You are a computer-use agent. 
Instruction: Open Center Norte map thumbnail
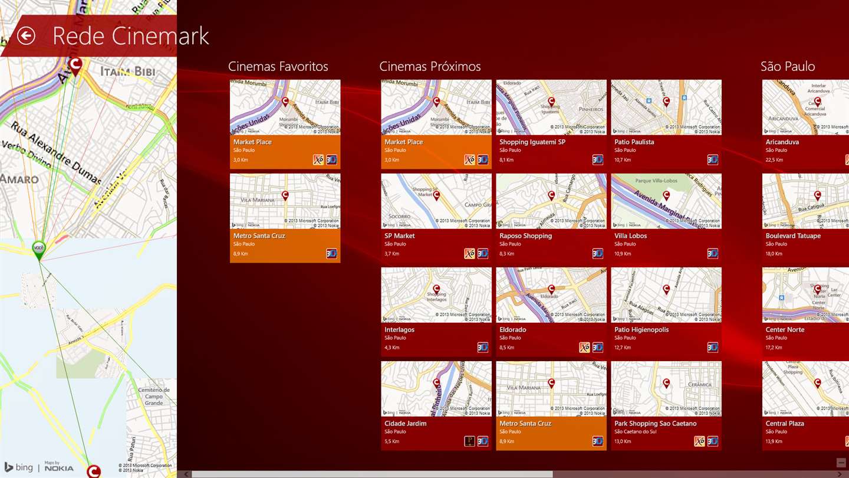pos(805,295)
